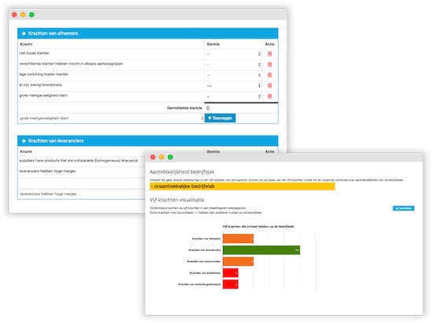Delete the 'niet loyale klanten' row
This screenshot has width=432, height=323.
pyautogui.click(x=269, y=54)
